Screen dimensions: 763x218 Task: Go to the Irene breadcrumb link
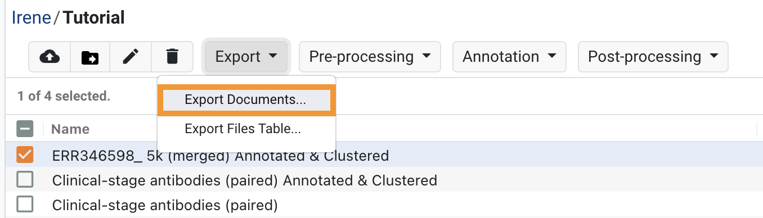pos(31,17)
